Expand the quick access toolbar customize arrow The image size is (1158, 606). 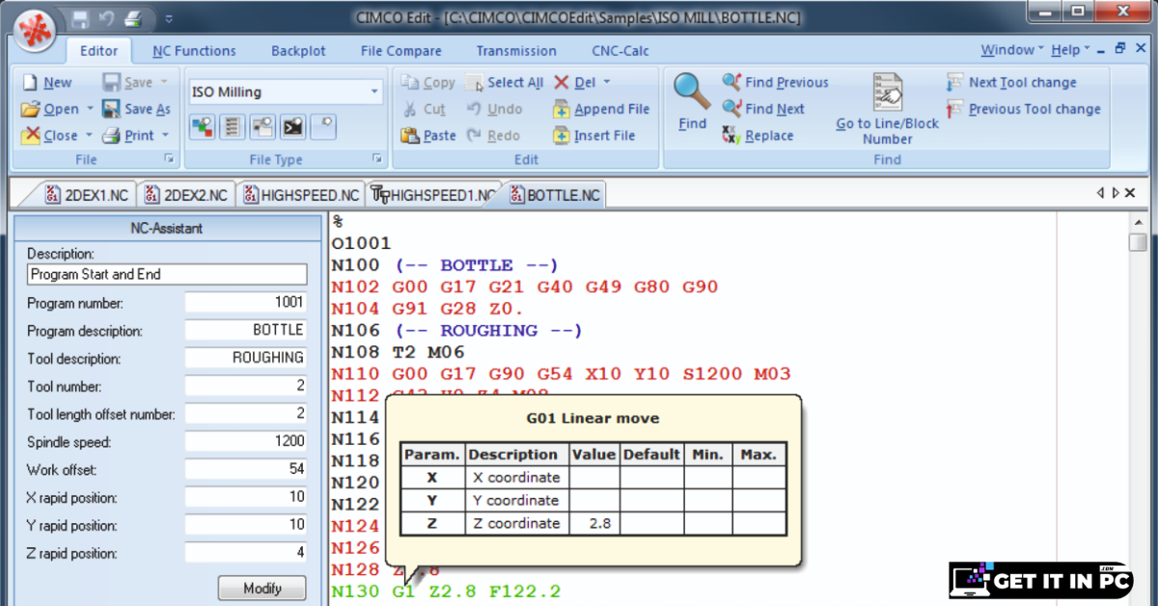coord(169,18)
